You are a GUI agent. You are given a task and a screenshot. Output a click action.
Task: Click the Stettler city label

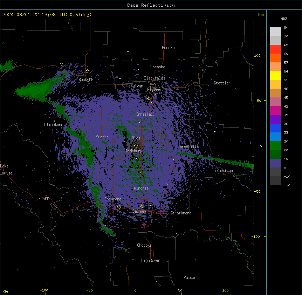tap(222, 83)
